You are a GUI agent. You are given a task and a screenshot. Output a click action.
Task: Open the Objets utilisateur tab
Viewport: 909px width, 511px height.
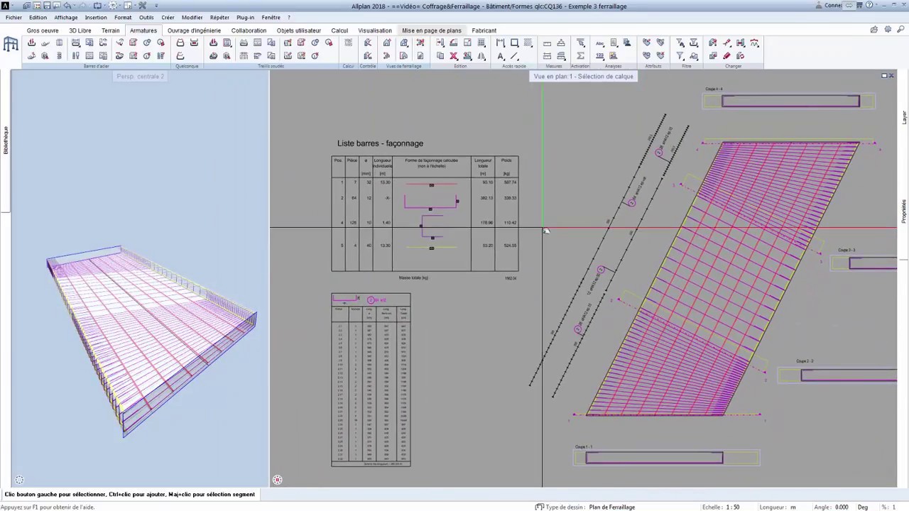coord(299,31)
